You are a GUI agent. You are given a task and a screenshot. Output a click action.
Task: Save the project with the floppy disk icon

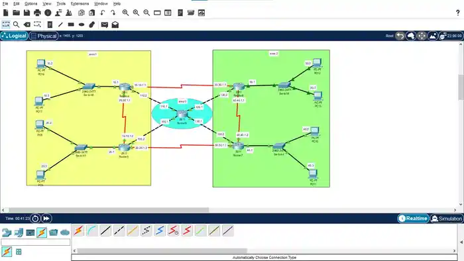click(x=27, y=13)
